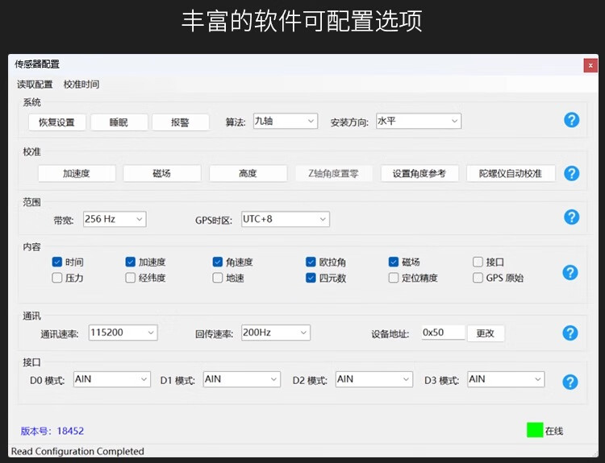Open the 算法 dropdown showing 九轴
The height and width of the screenshot is (463, 605).
[285, 121]
